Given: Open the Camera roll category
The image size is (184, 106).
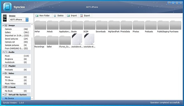Looking at the screenshot, I should coord(16,42).
